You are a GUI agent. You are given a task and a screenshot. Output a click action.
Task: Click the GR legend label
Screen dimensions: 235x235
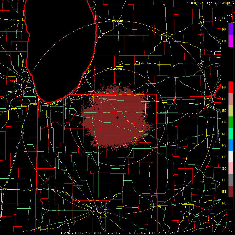(x=224, y=99)
